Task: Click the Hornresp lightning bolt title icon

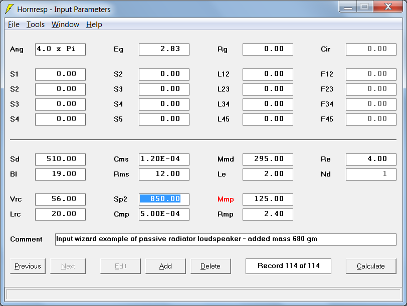Action: tap(9, 9)
